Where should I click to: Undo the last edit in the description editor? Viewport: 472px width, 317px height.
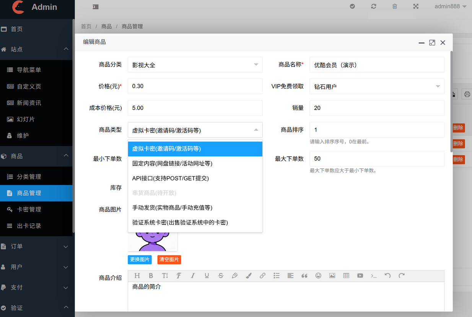click(x=387, y=275)
